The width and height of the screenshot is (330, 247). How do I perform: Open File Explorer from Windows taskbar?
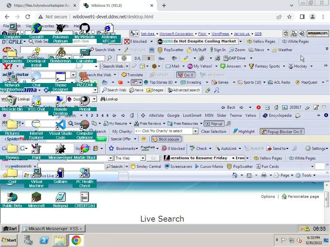pos(60,240)
